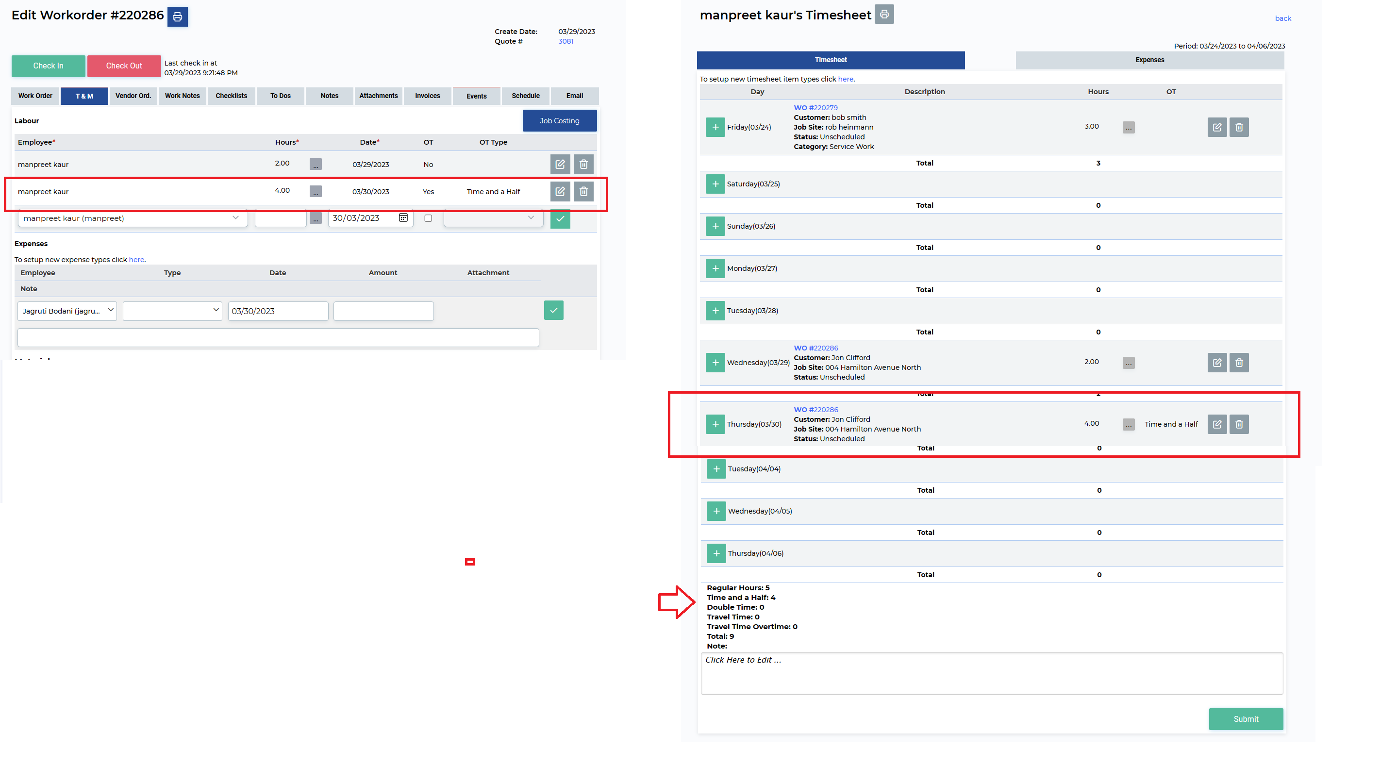Open the expense Type dropdown
This screenshot has height=783, width=1381.
172,311
